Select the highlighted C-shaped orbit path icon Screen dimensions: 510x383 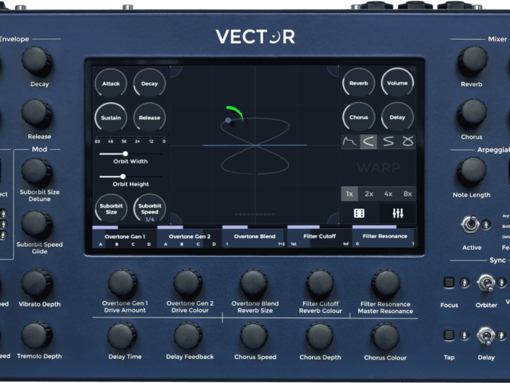click(369, 141)
